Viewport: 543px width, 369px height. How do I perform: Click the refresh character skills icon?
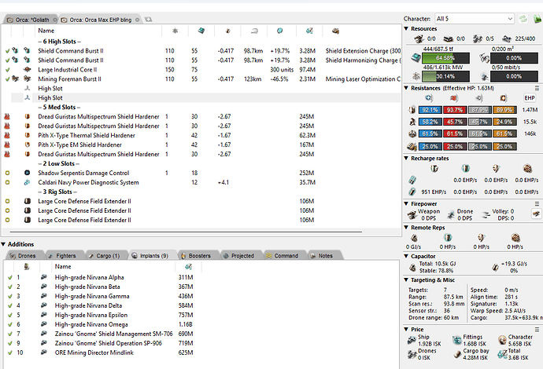point(523,19)
